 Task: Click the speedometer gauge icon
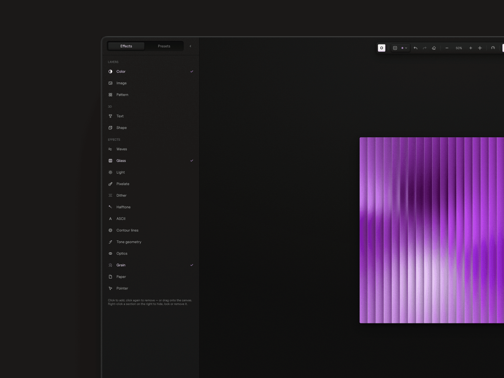pos(493,48)
